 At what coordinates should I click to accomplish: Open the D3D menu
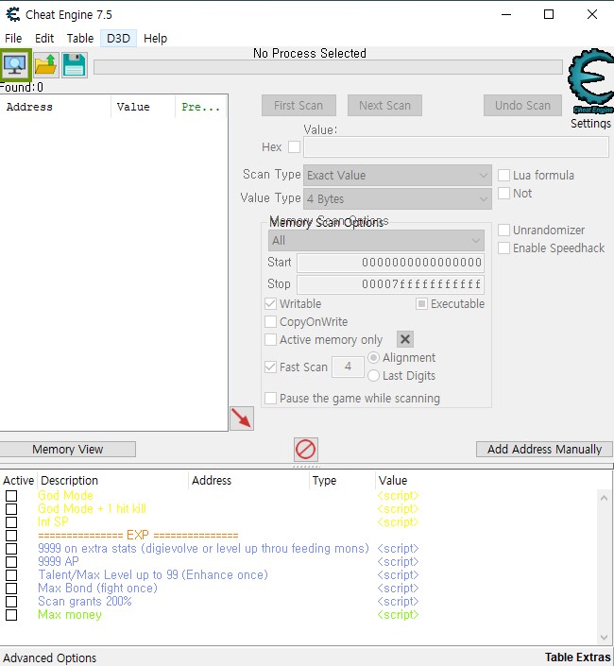(x=119, y=39)
